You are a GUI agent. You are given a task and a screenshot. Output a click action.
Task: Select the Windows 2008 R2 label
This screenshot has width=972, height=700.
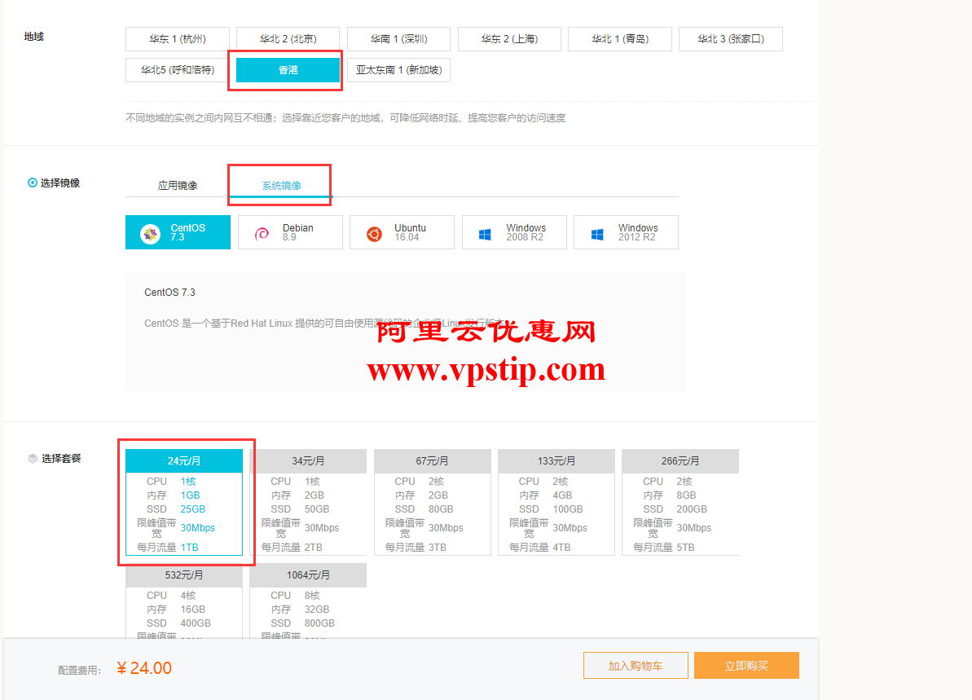(526, 232)
